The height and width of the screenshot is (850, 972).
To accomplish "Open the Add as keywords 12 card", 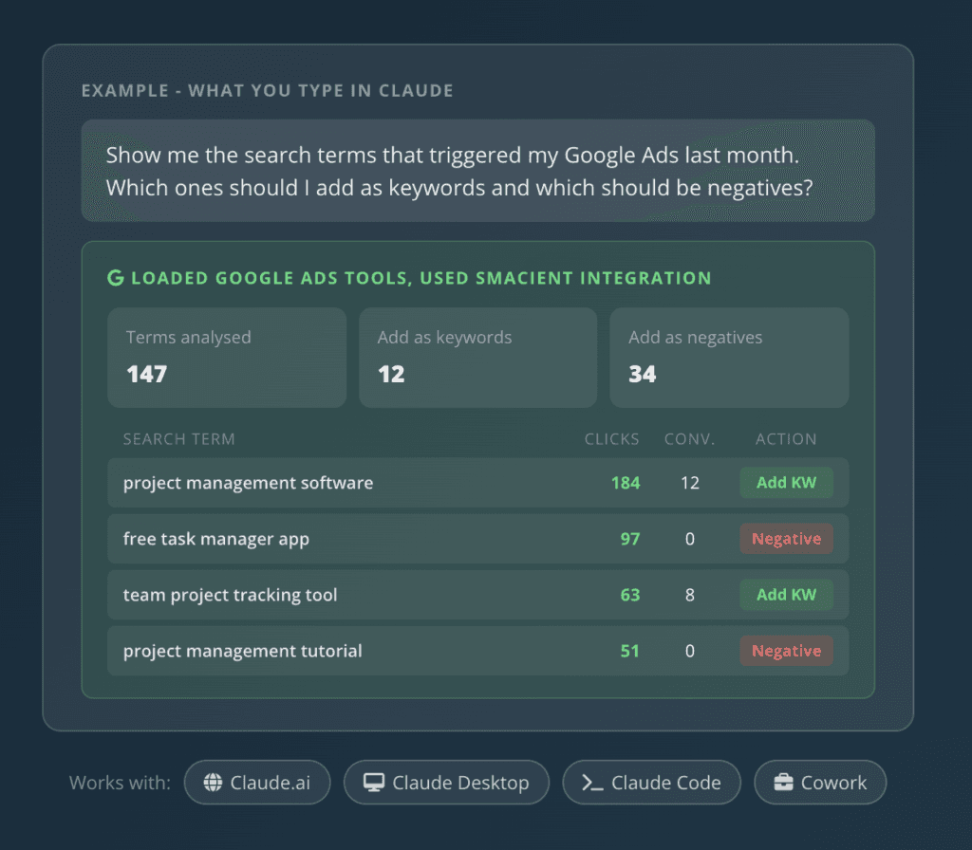I will 478,358.
